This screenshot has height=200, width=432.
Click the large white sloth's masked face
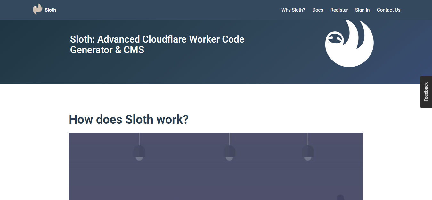click(334, 39)
